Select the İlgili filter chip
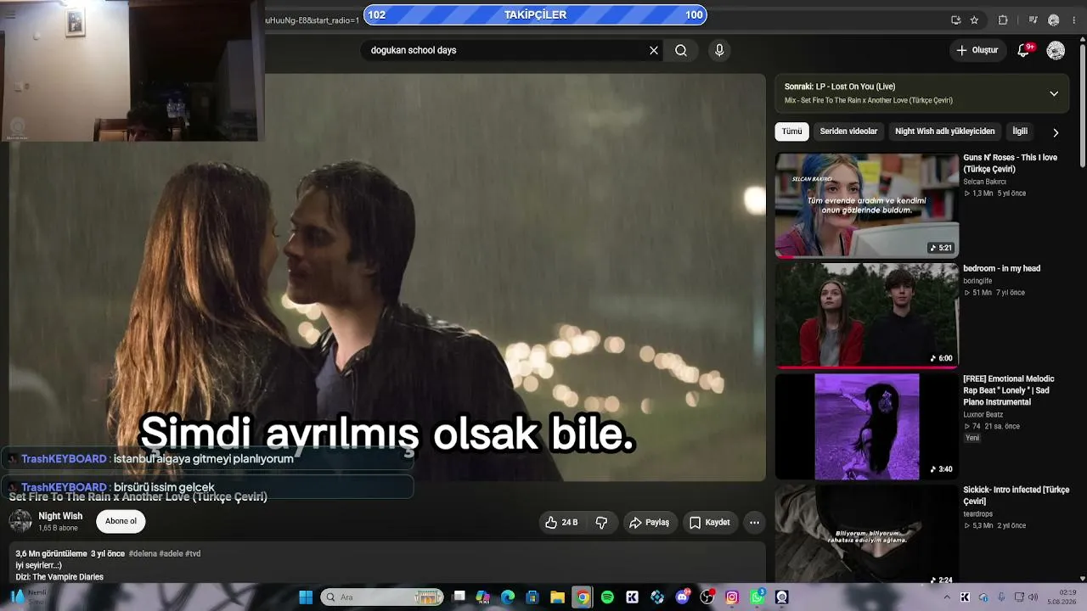The height and width of the screenshot is (611, 1087). coord(1020,132)
